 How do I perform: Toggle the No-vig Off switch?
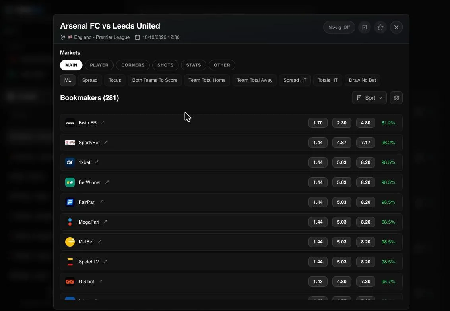(339, 27)
